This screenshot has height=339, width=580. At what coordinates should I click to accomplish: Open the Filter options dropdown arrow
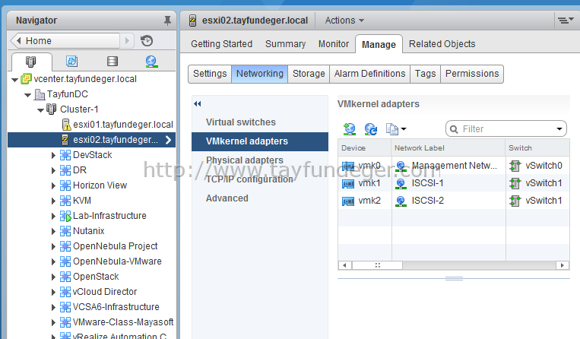point(559,129)
